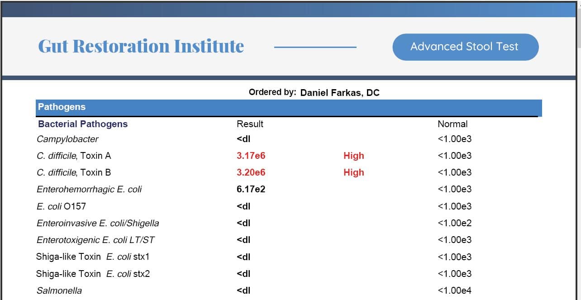Click the <1.00e3 normal value for Enterohemorrhagic E. coli
Image resolution: width=581 pixels, height=300 pixels.
455,190
